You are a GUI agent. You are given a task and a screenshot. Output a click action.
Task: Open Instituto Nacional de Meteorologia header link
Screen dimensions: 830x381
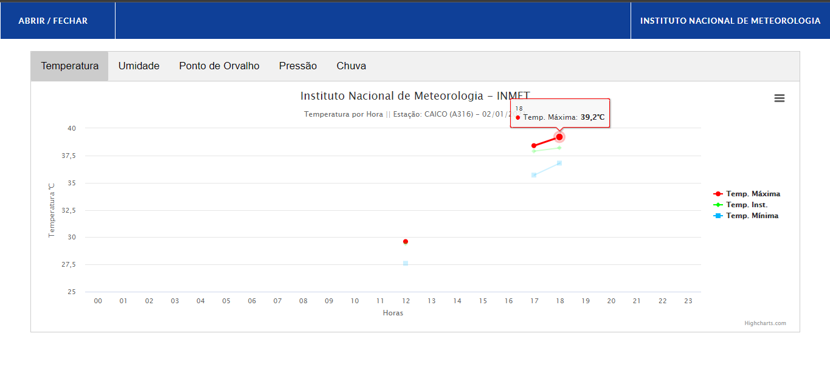pyautogui.click(x=730, y=21)
